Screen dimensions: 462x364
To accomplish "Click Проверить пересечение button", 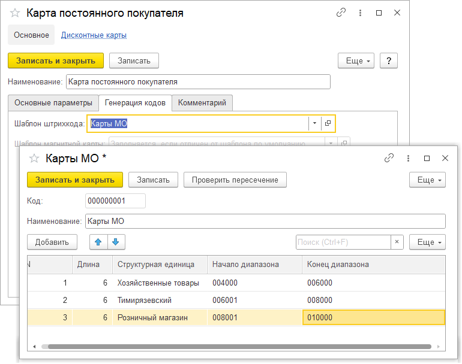I will (x=235, y=180).
